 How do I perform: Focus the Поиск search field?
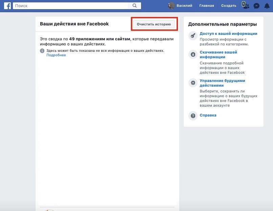click(x=71, y=6)
